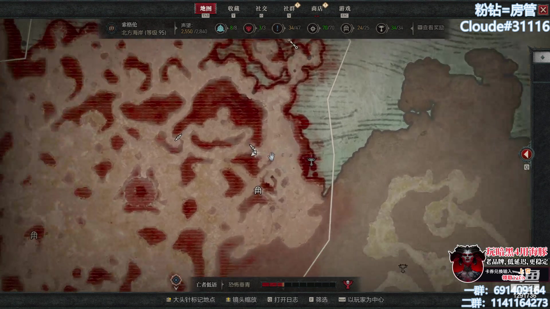Click the World Tier IV emblem

111,28
